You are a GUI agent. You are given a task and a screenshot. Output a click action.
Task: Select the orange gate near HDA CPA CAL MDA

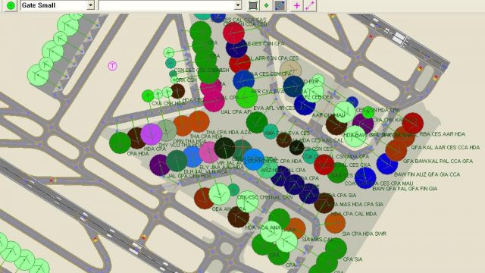point(335,223)
